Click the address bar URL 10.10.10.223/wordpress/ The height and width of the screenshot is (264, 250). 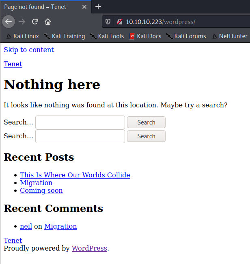coord(161,22)
